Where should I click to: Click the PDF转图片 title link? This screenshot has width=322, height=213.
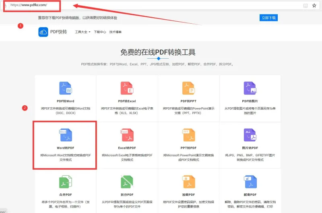pos(250,101)
